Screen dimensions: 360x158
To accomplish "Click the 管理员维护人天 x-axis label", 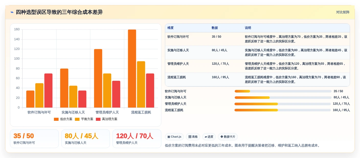I will 107,112.
